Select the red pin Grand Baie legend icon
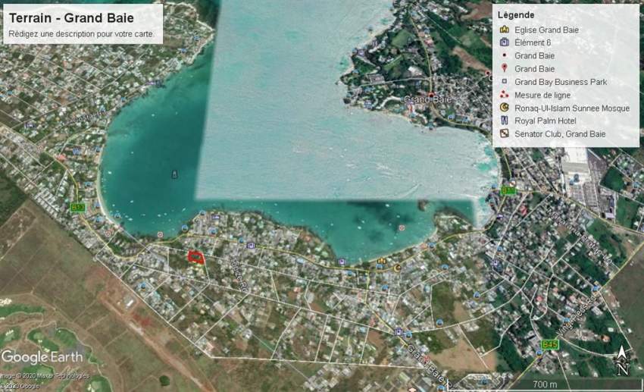644x392 pixels. pos(504,69)
